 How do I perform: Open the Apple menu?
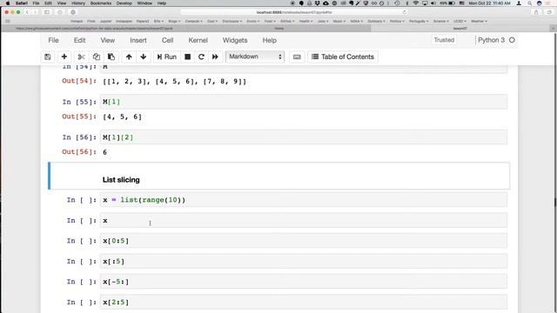coord(8,3)
